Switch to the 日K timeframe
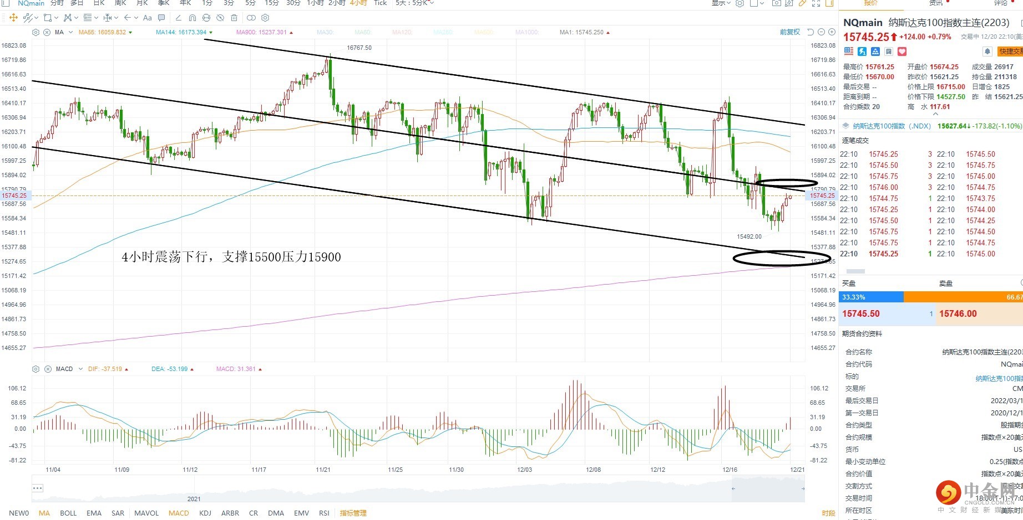This screenshot has width=1023, height=520. (x=99, y=3)
